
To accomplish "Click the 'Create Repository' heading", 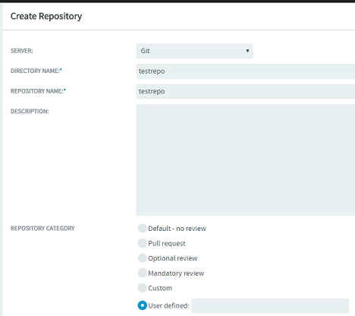I will click(x=46, y=16).
